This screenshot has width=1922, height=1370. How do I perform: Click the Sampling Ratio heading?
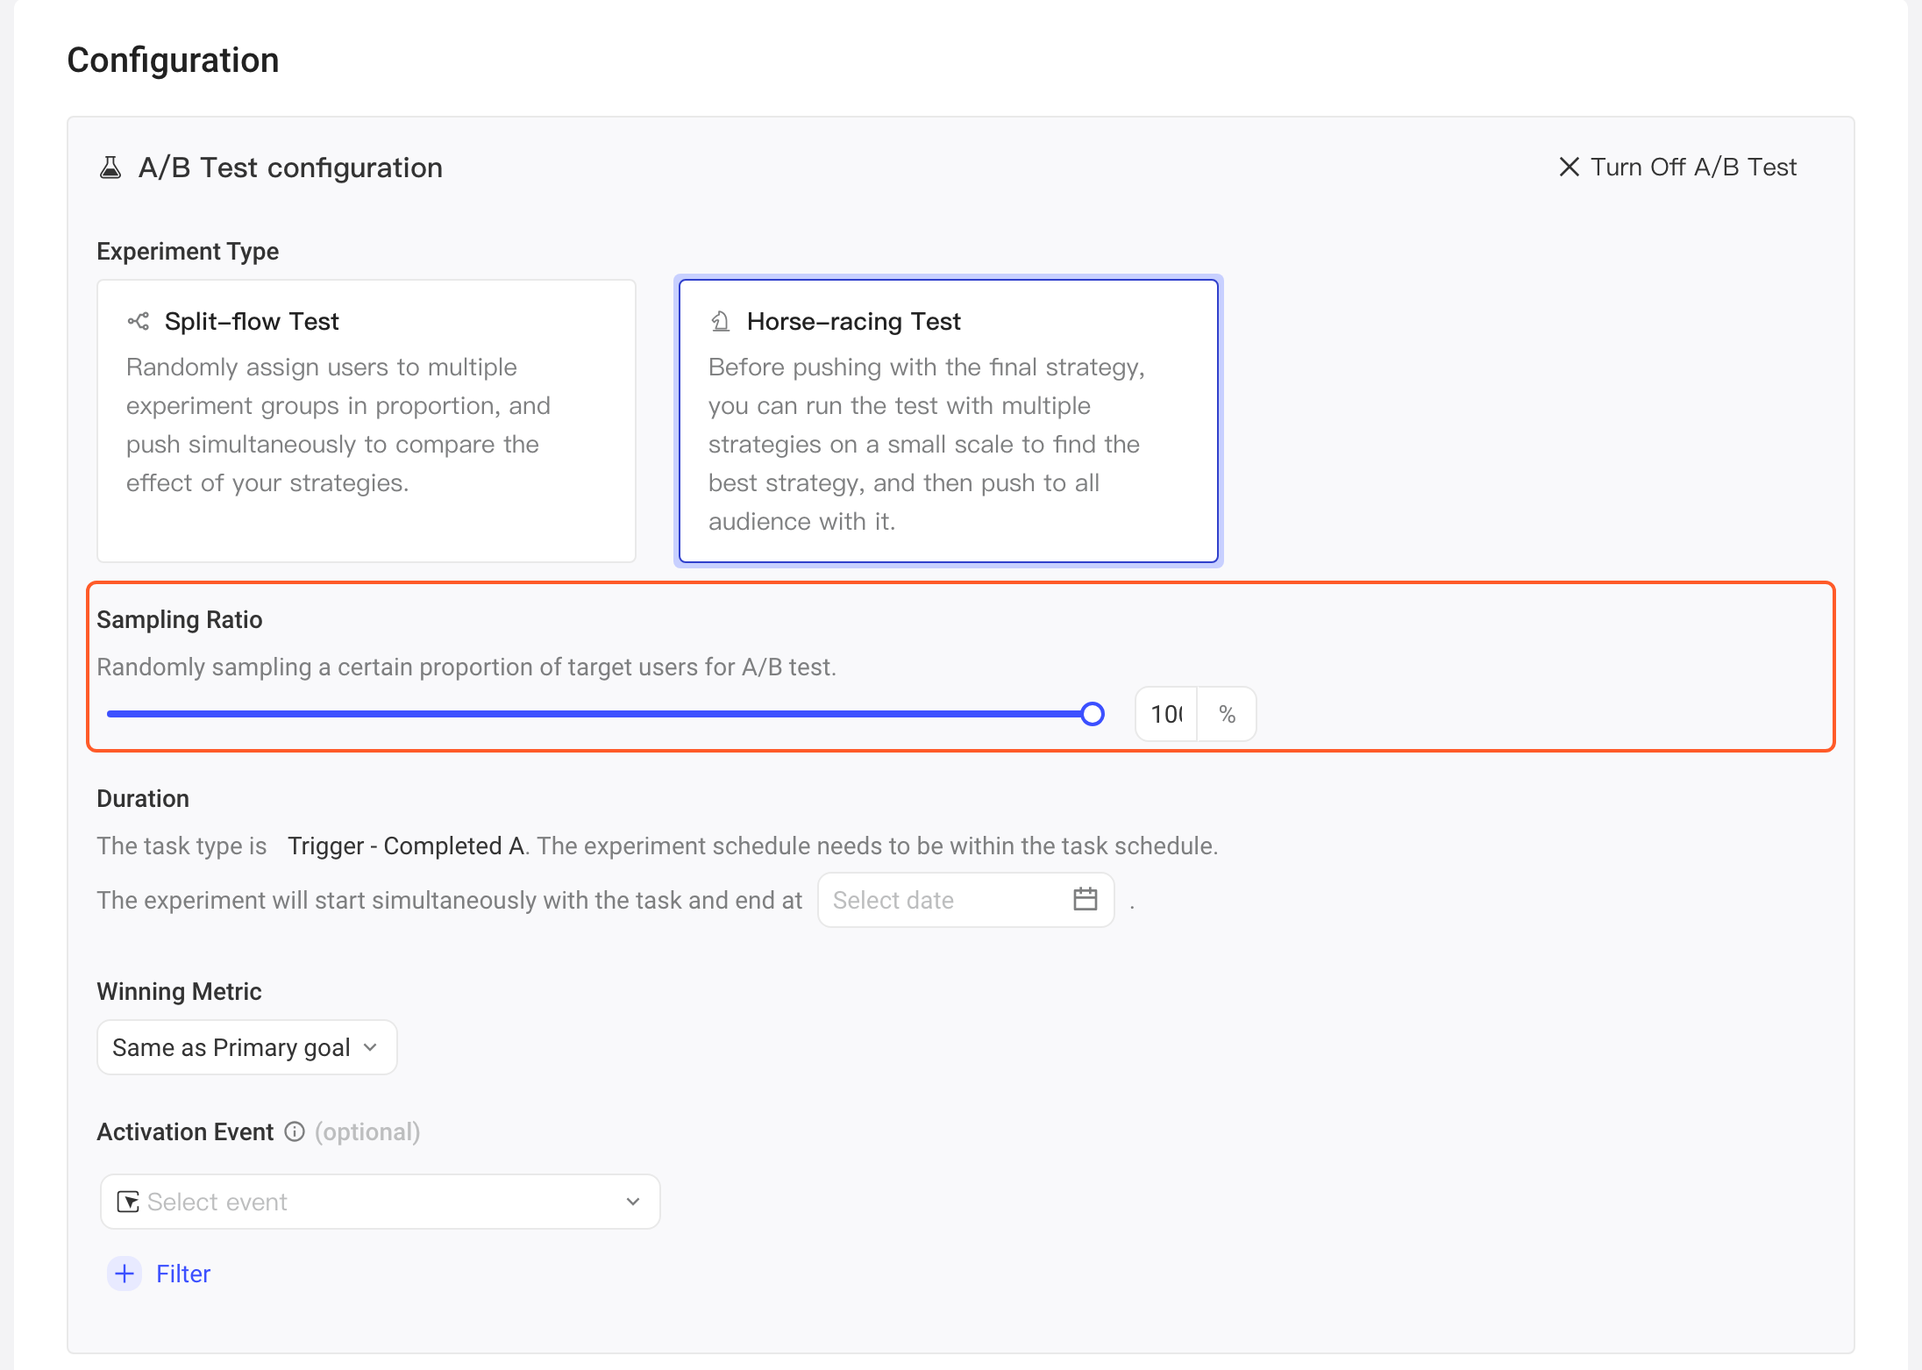(x=180, y=619)
